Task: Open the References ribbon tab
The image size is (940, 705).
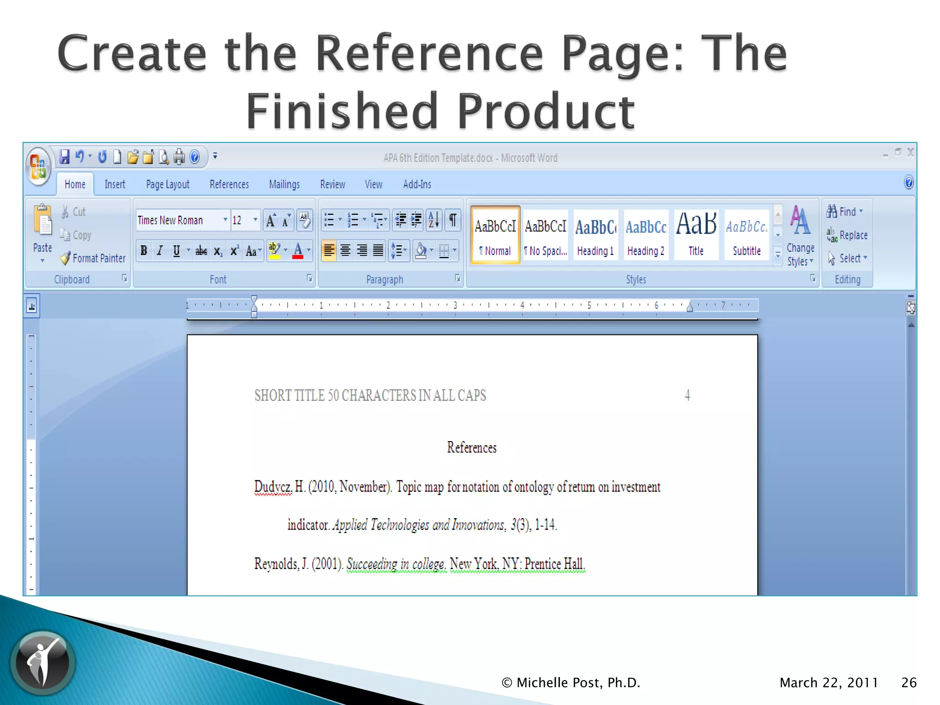Action: coord(229,185)
